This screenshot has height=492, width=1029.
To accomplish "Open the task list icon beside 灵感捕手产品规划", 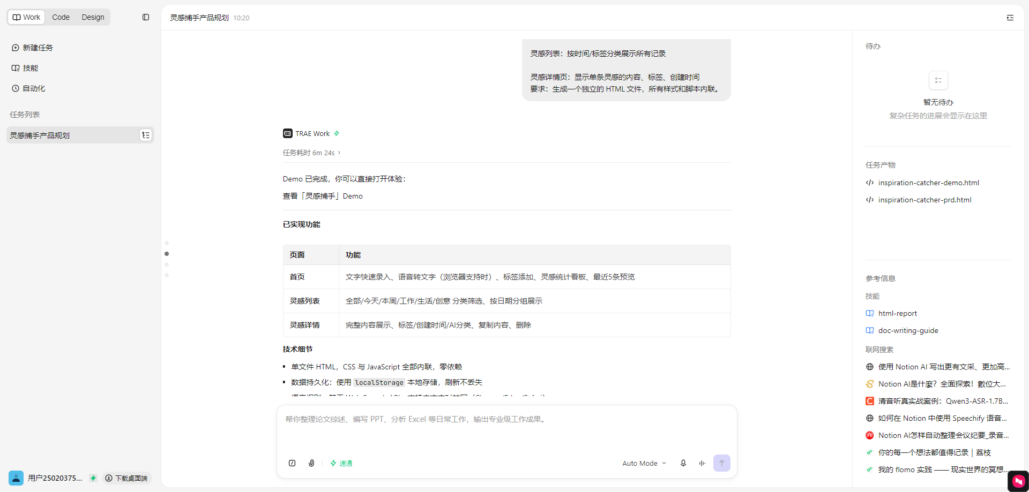I will (x=146, y=135).
